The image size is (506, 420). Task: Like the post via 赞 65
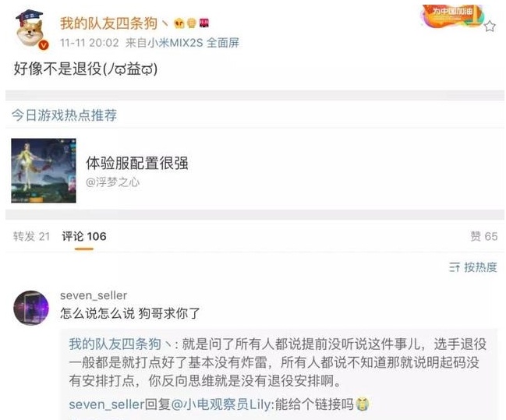pyautogui.click(x=483, y=236)
